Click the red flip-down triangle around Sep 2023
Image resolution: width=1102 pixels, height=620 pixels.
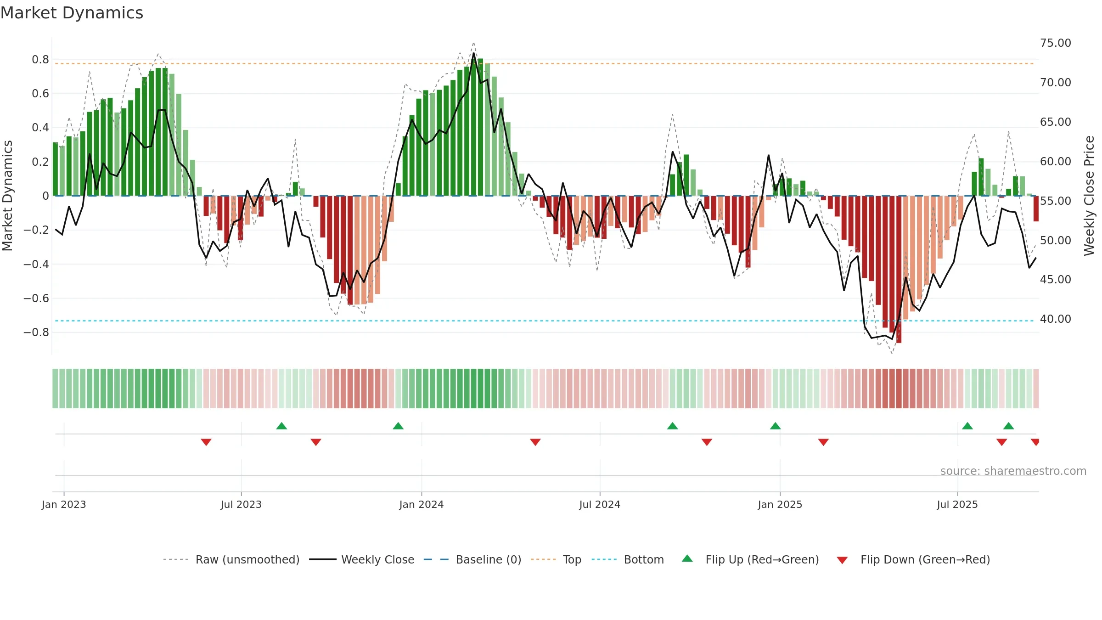click(316, 442)
